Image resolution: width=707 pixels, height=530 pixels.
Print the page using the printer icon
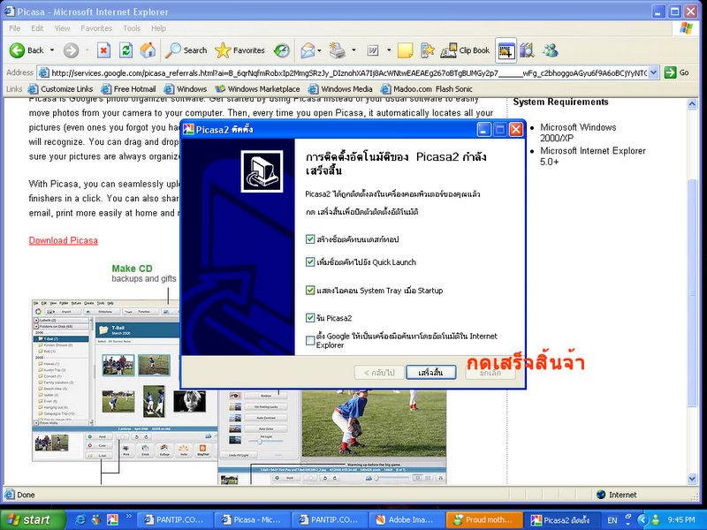(x=337, y=50)
